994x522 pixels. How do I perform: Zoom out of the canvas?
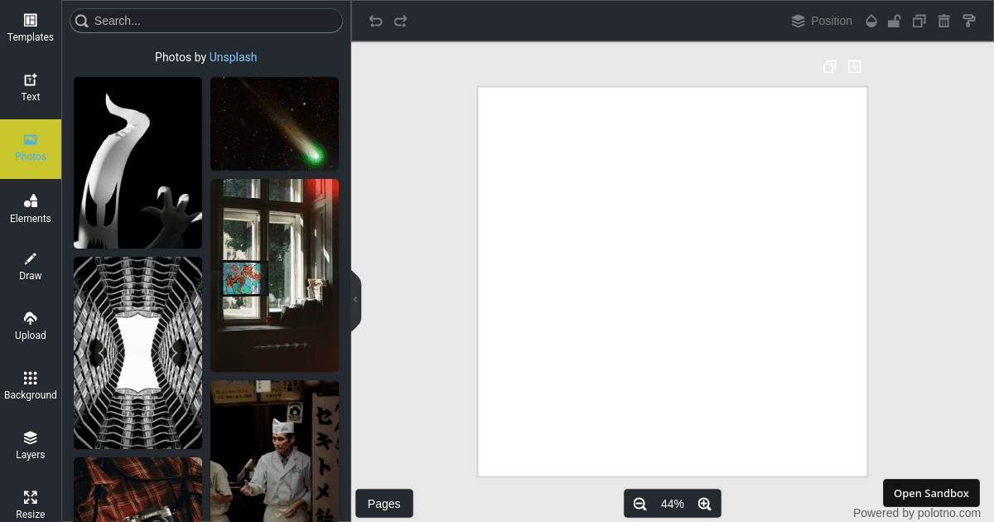tap(639, 504)
